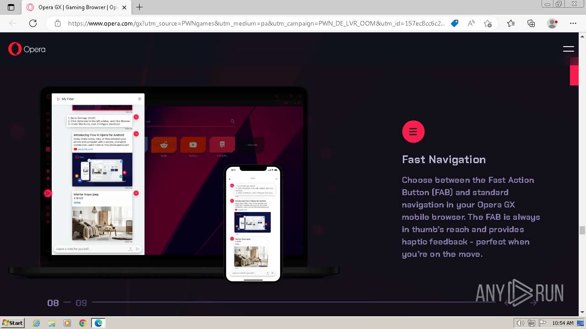The image size is (586, 329).
Task: Open the Collections icon
Action: 531,23
